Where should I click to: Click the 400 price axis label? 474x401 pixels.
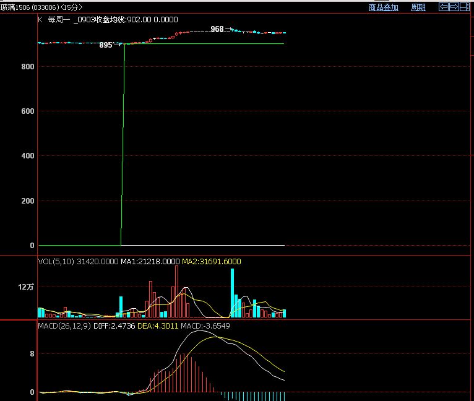click(26, 156)
